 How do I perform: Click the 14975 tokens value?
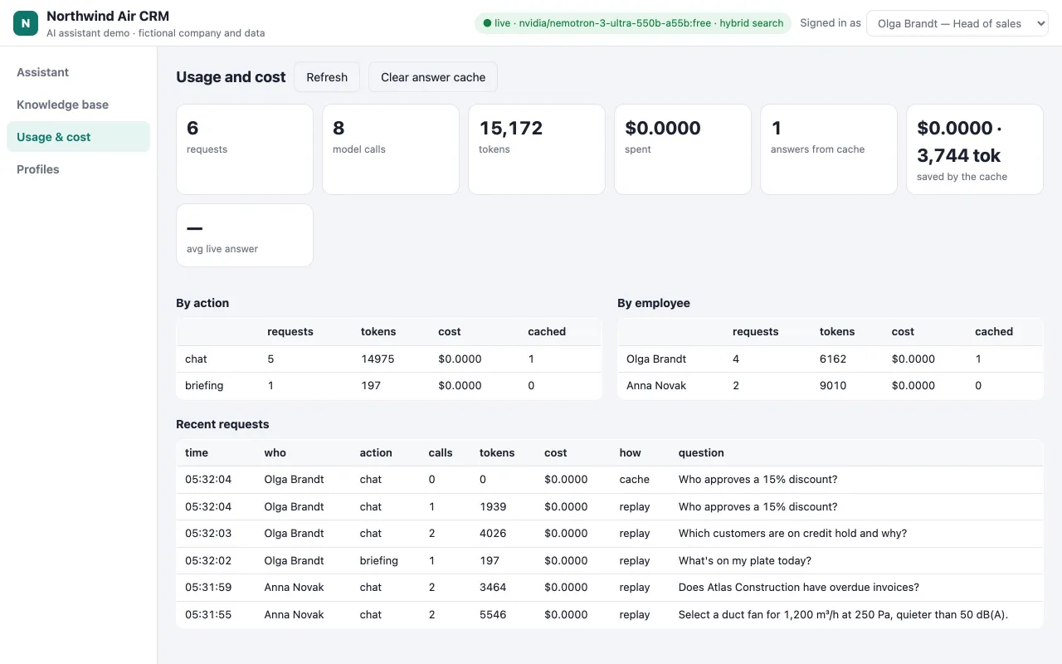tap(378, 359)
